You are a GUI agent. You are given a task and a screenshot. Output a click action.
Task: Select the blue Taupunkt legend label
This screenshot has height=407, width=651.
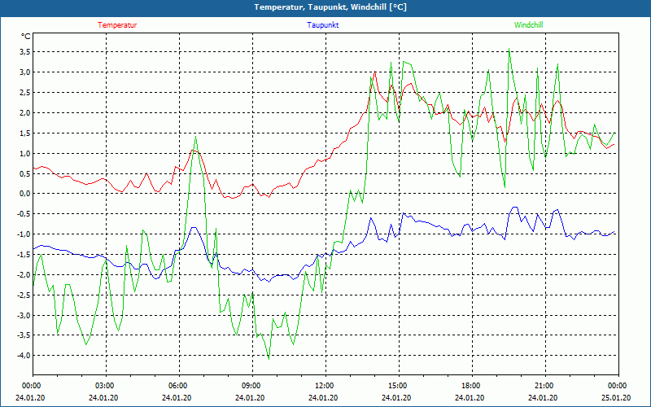click(x=322, y=25)
